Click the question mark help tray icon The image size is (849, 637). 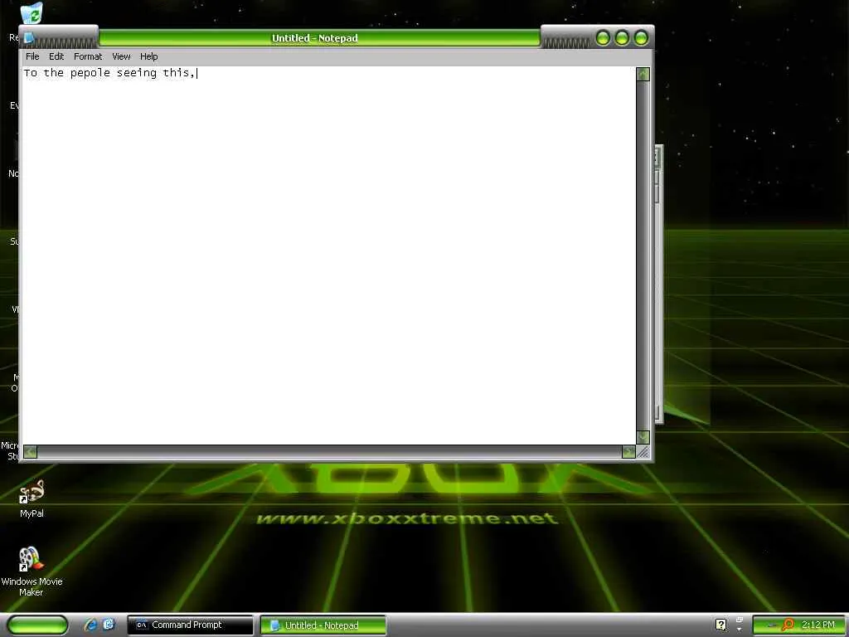[720, 625]
